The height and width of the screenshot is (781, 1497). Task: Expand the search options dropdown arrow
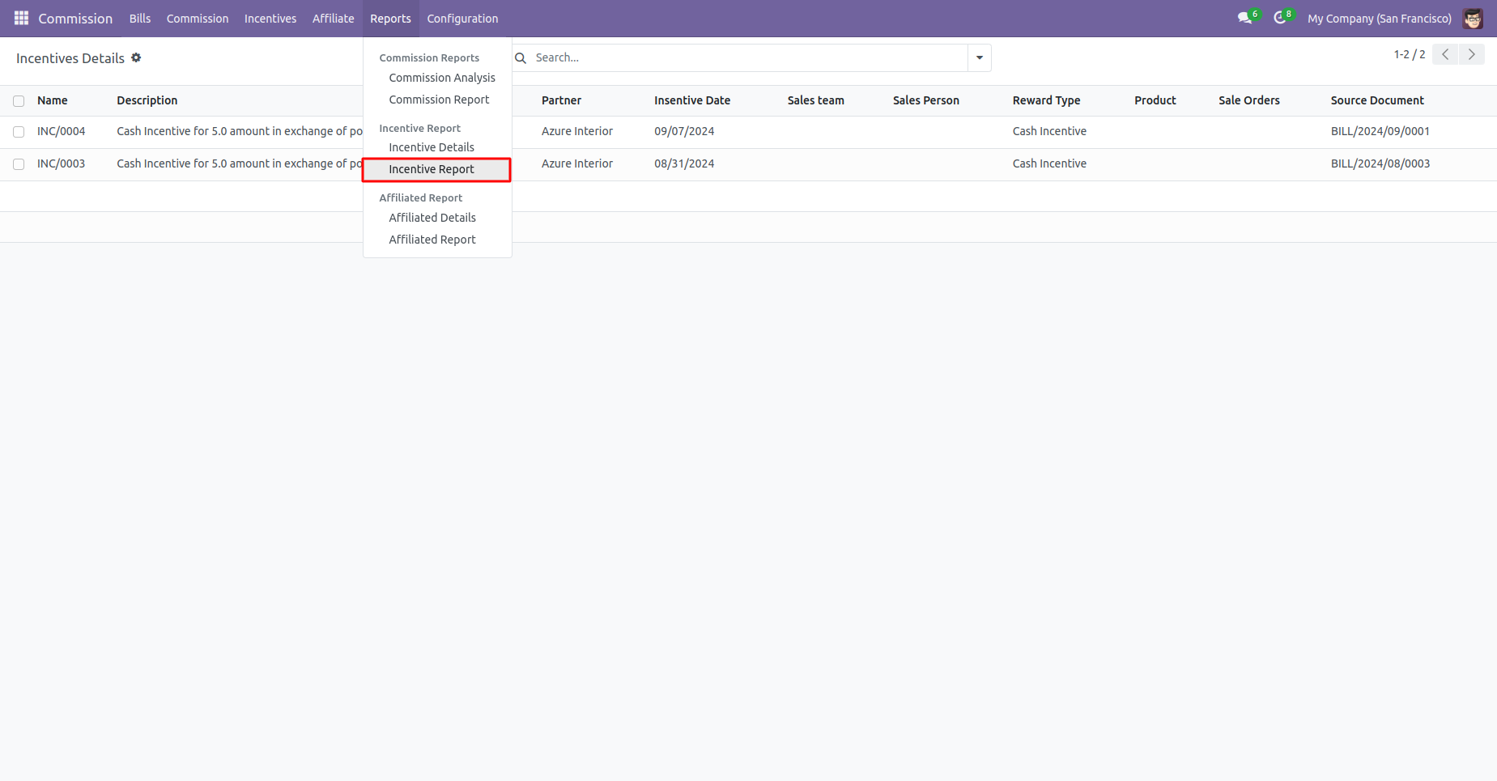pos(980,57)
